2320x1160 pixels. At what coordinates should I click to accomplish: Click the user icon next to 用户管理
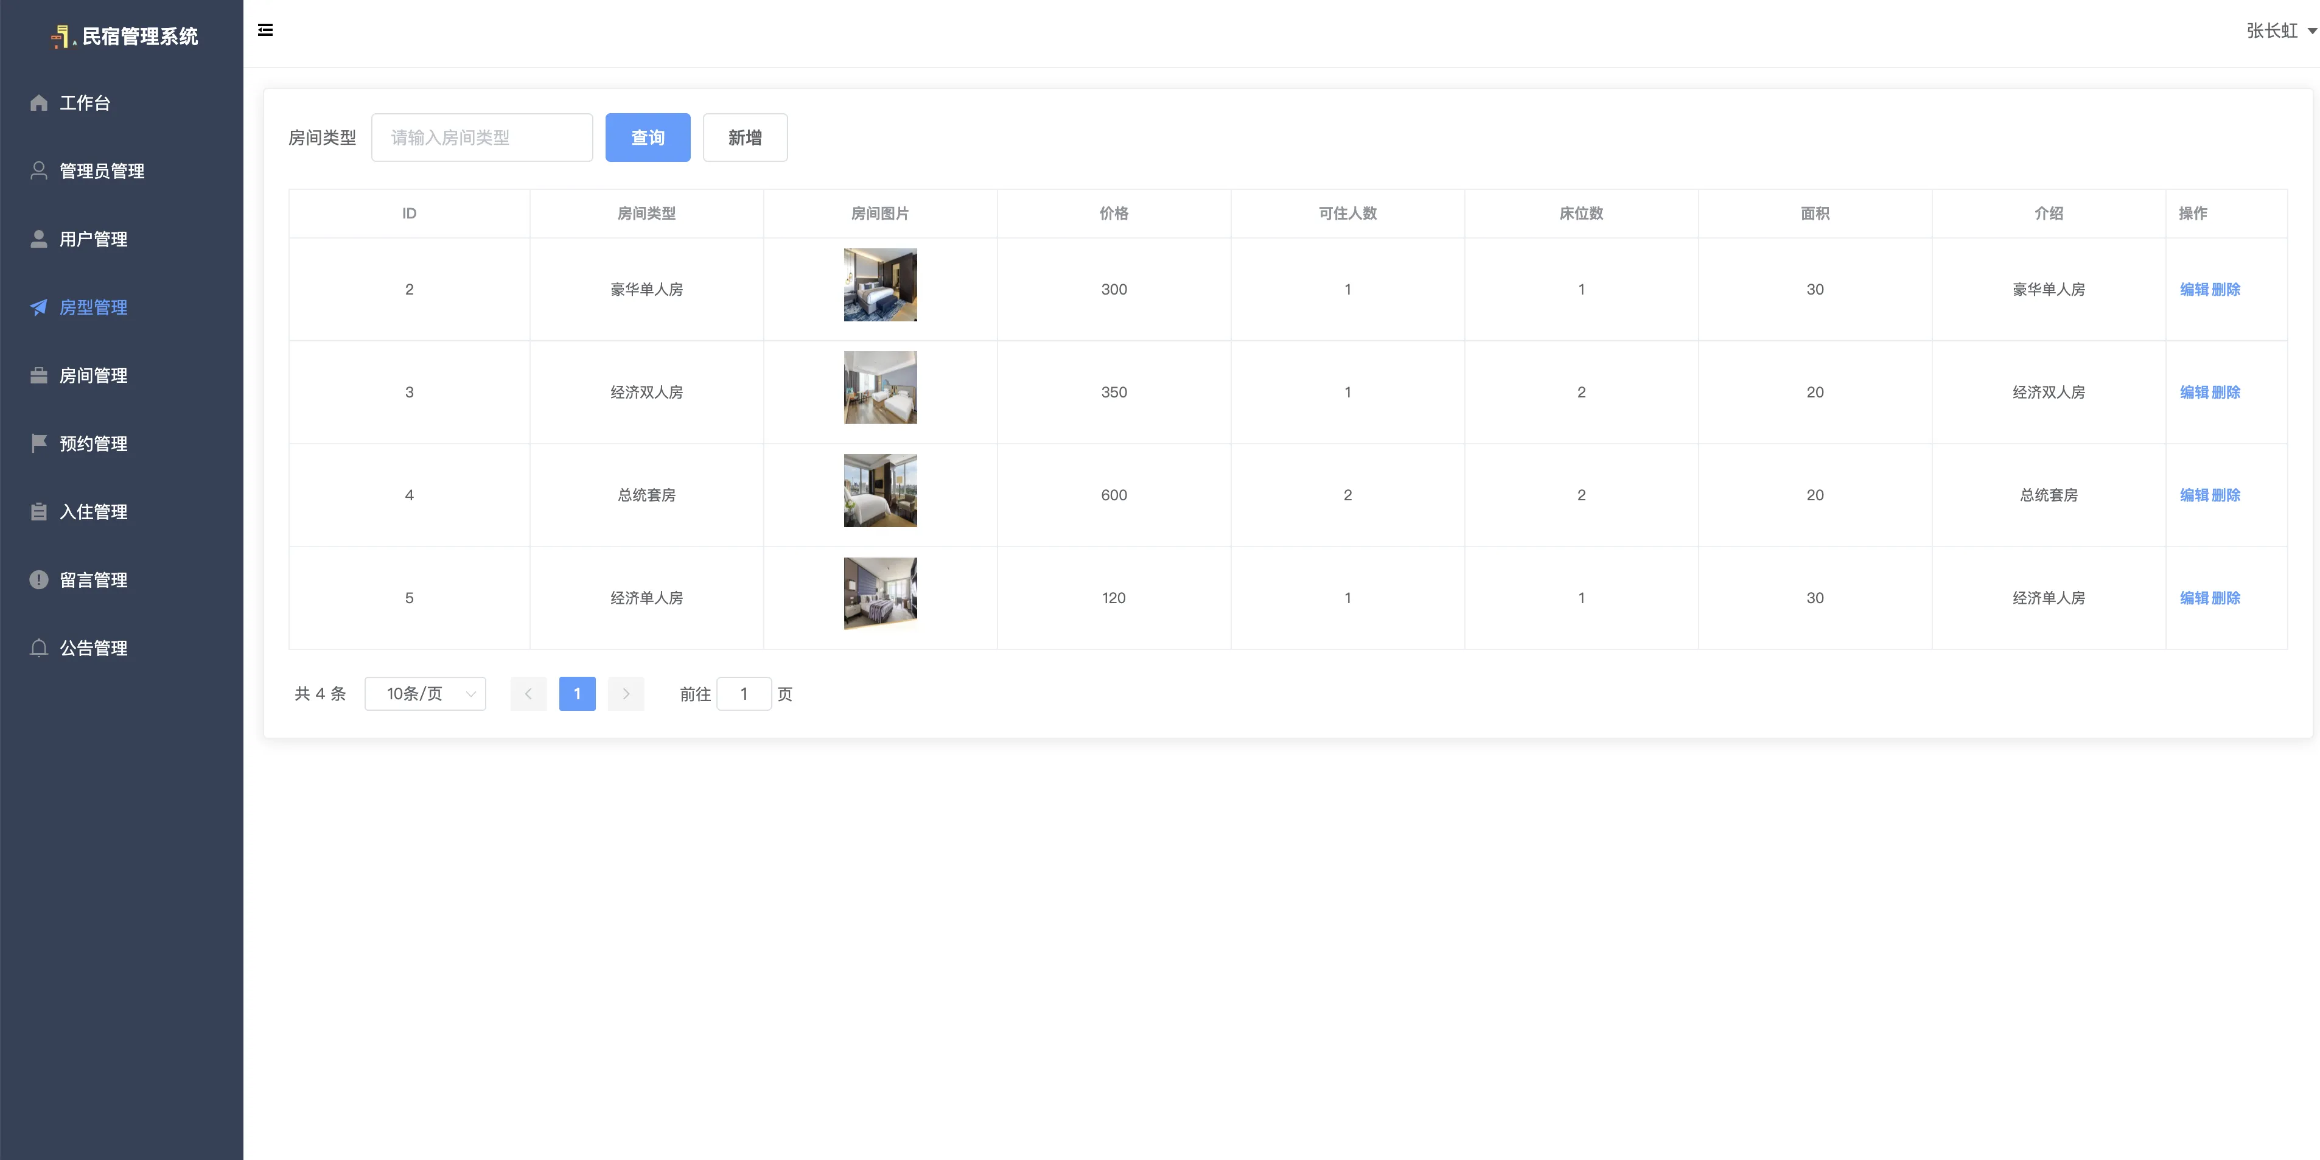point(39,239)
